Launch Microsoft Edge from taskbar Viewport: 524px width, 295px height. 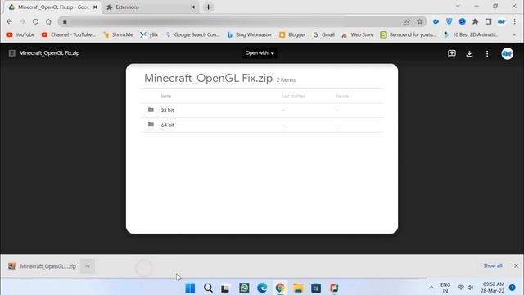click(x=262, y=288)
